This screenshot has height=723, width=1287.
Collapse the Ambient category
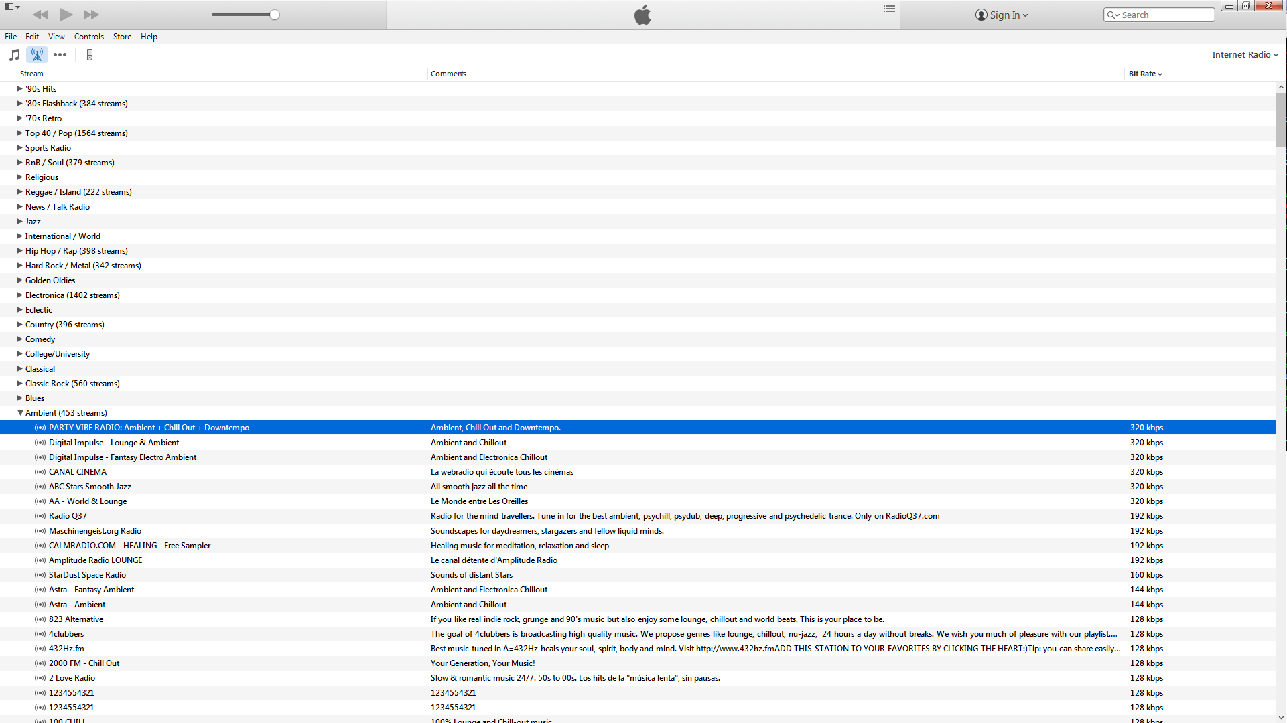pos(19,413)
